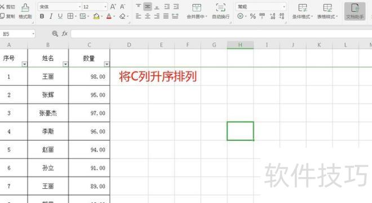
Task: Click the cell containing 张豪杰
Action: click(x=48, y=113)
